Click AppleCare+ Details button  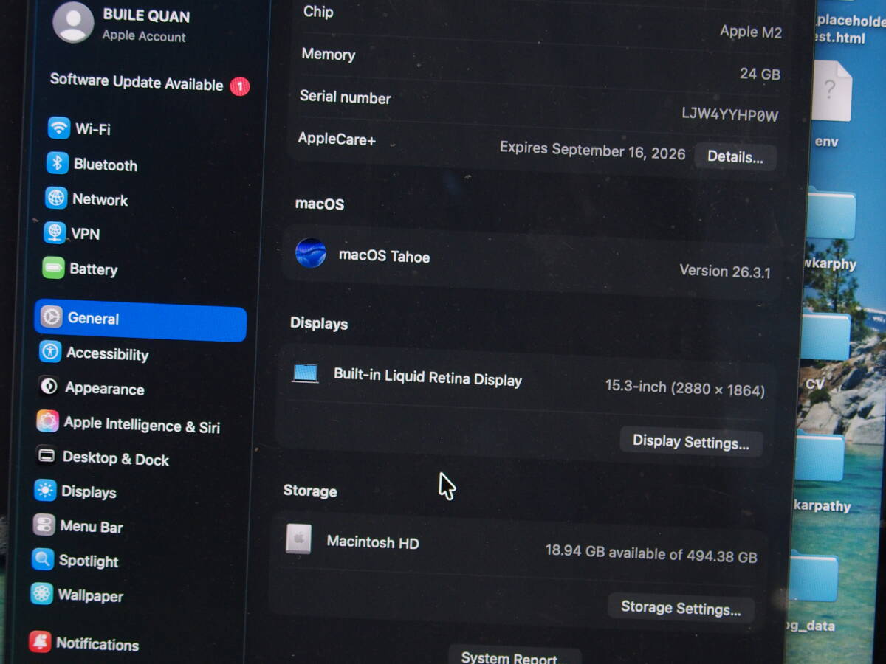pos(735,156)
